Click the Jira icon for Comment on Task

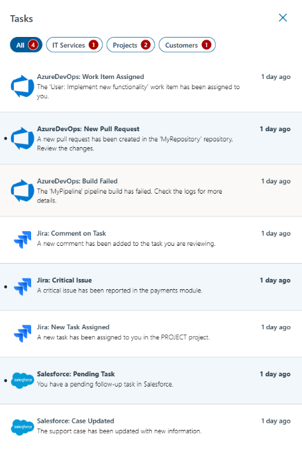click(x=23, y=239)
